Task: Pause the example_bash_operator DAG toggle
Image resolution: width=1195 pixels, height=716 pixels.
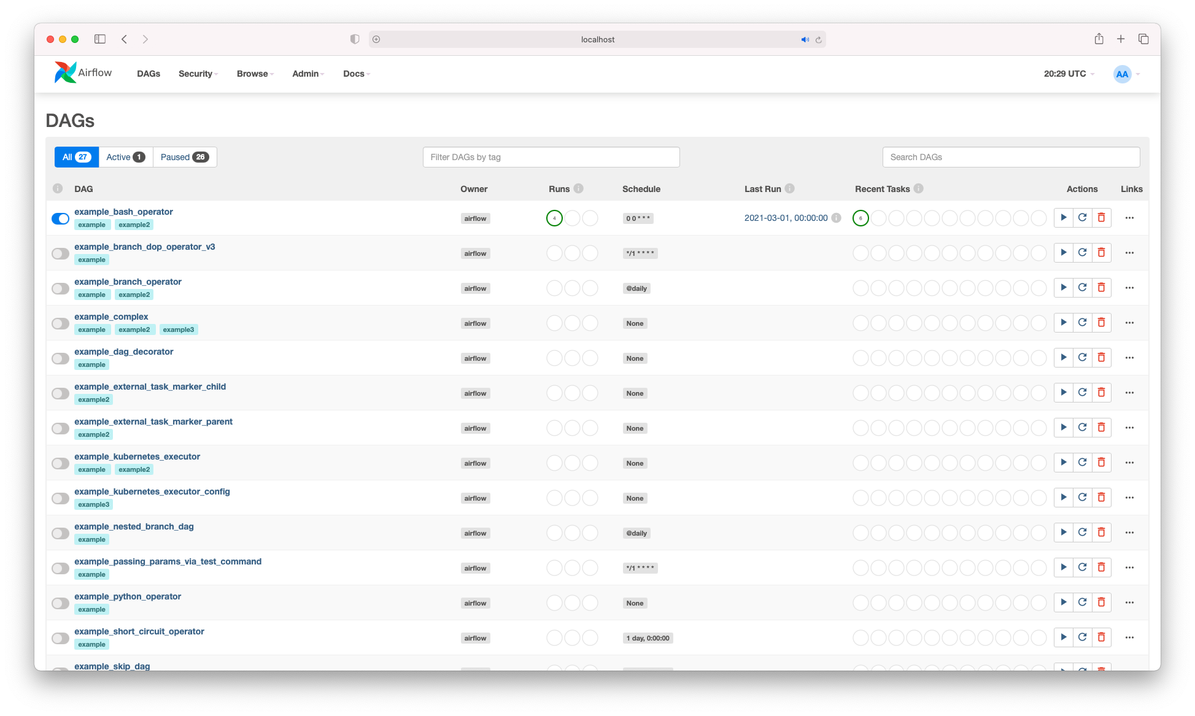Action: (x=60, y=218)
